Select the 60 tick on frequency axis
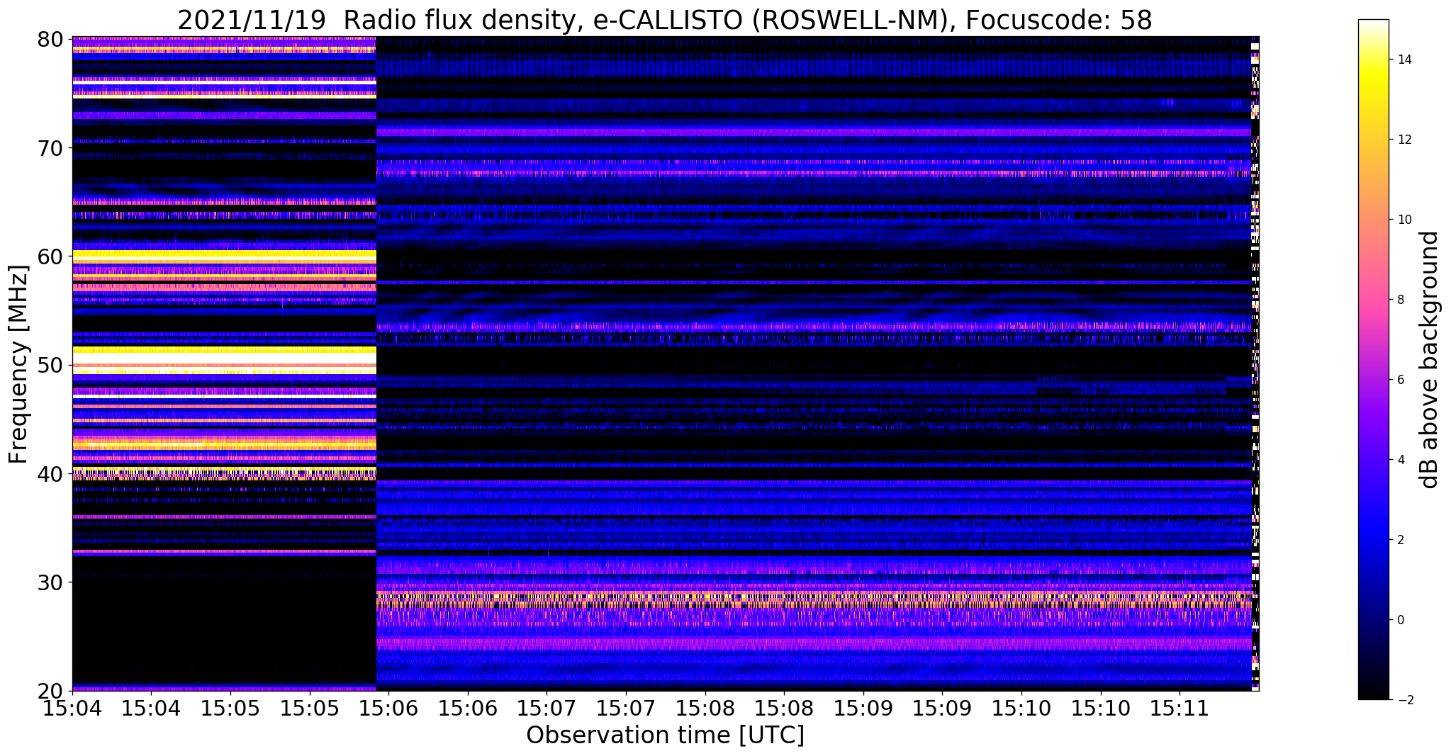 [x=50, y=256]
